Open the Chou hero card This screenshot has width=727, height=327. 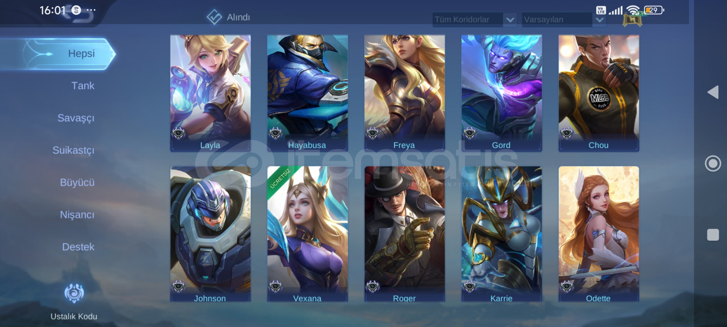pyautogui.click(x=599, y=93)
